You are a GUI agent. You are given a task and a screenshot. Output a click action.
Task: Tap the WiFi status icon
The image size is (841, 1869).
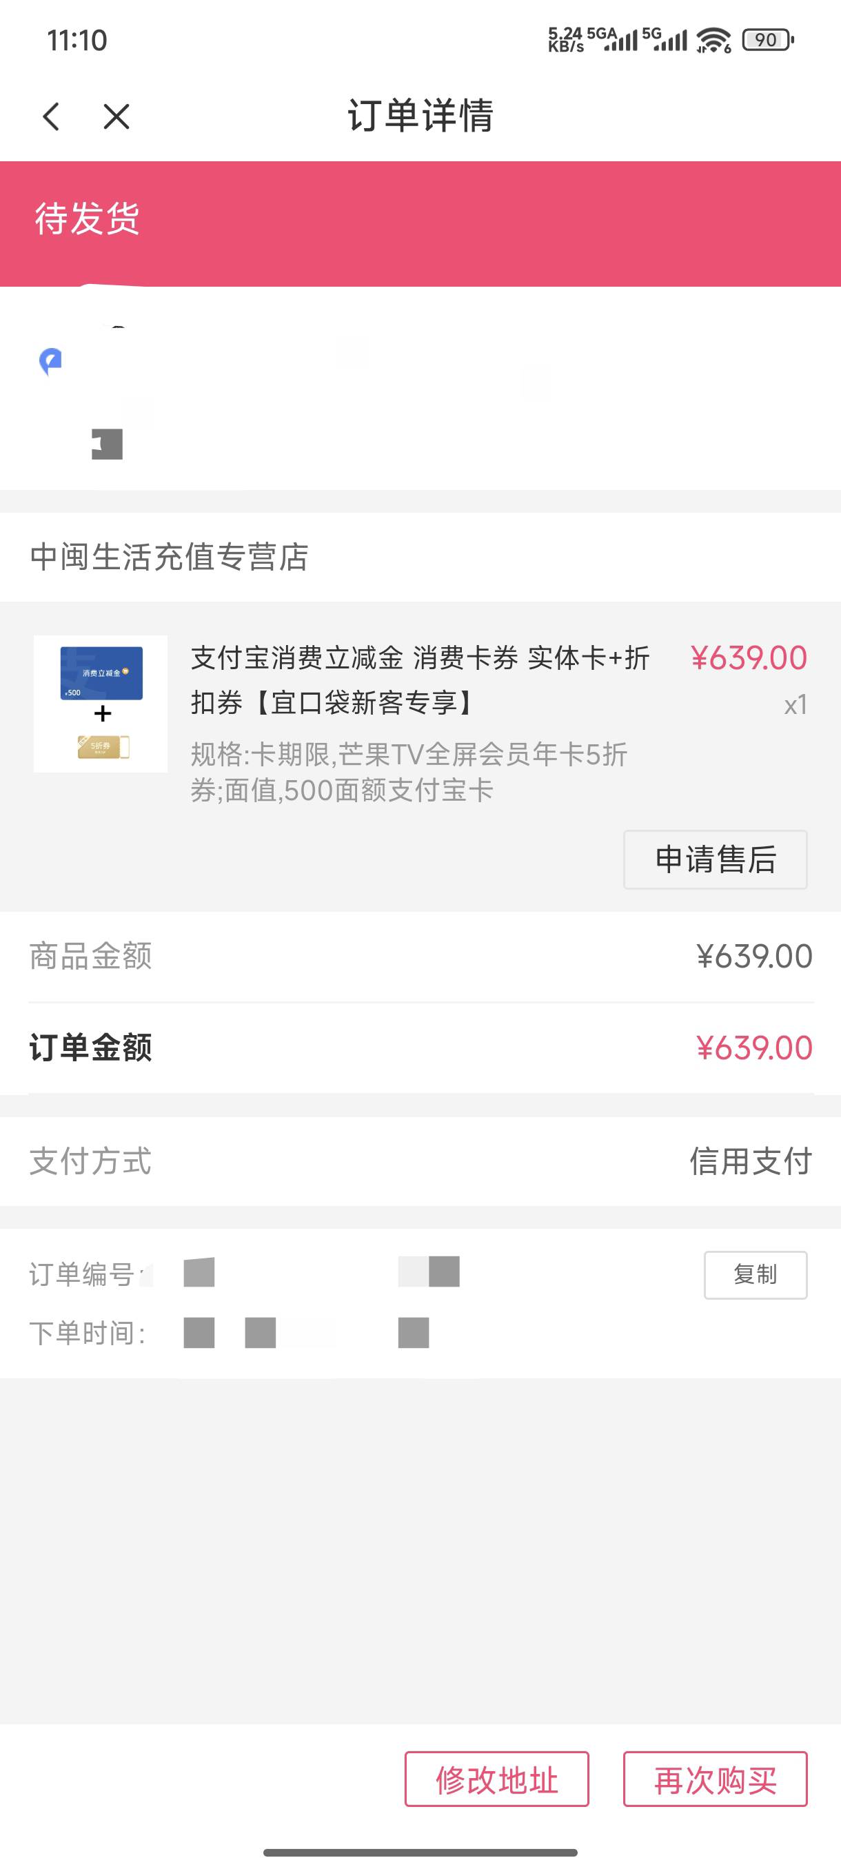point(713,40)
